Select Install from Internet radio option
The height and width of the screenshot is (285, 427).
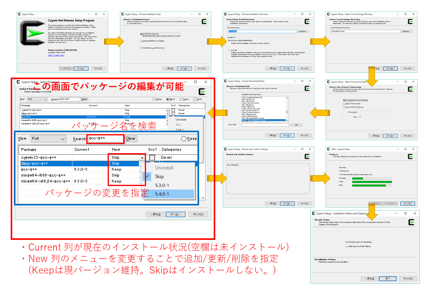click(x=141, y=34)
